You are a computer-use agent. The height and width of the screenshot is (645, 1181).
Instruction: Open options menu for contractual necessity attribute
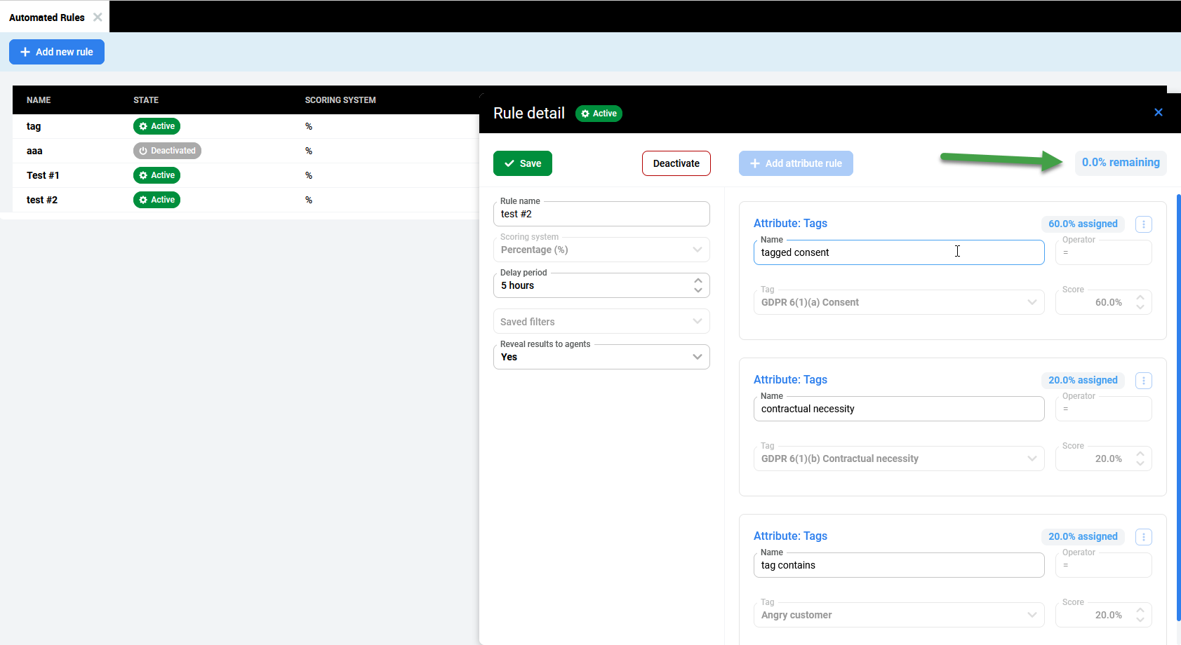1143,381
